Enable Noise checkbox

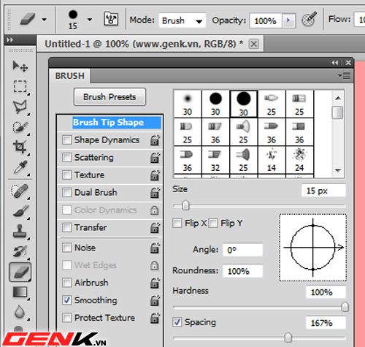coord(66,248)
